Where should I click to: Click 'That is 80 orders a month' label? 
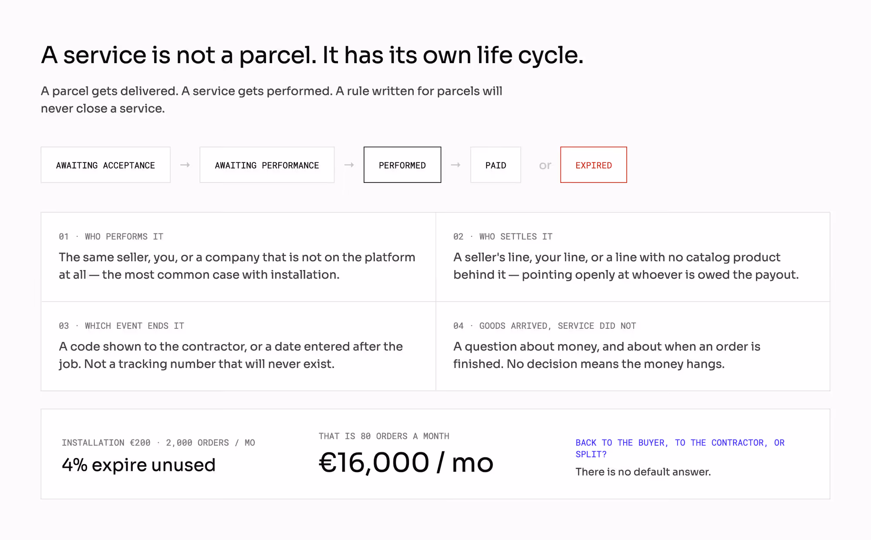[x=384, y=436]
